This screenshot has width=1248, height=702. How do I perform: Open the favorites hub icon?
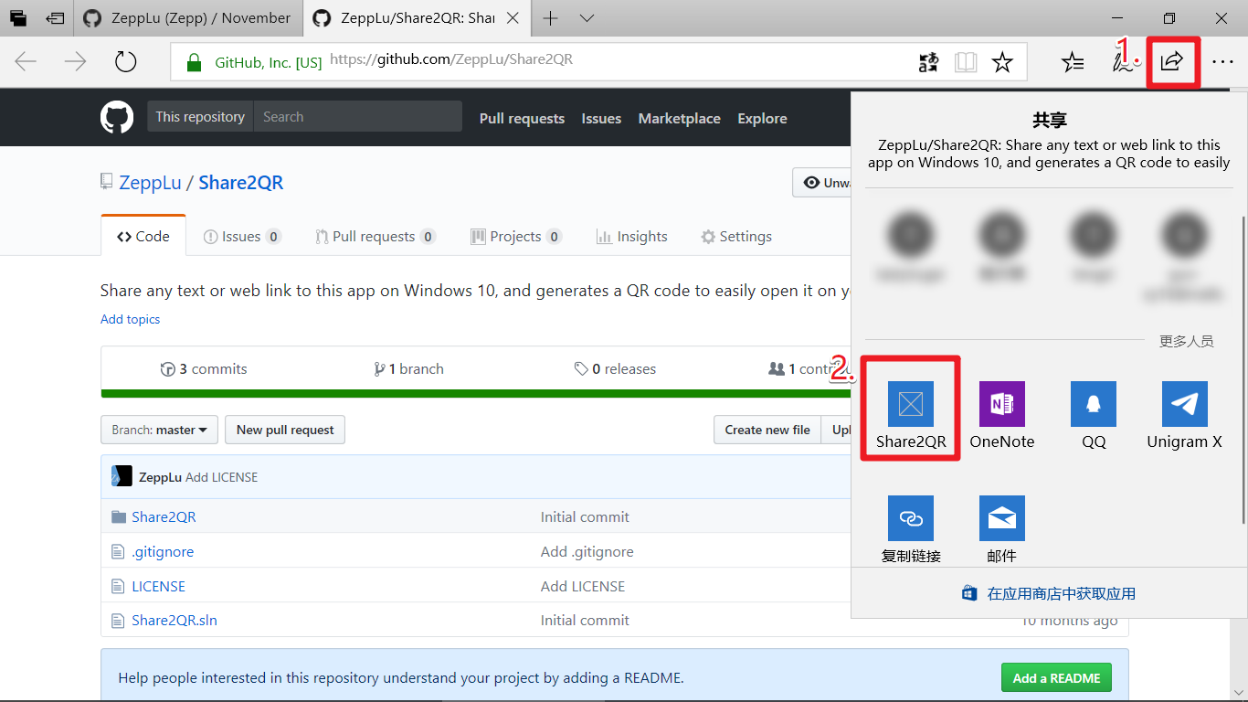(x=1073, y=62)
